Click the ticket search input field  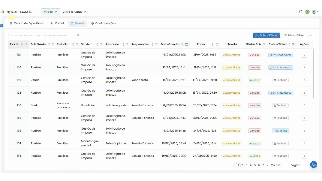coord(42,35)
